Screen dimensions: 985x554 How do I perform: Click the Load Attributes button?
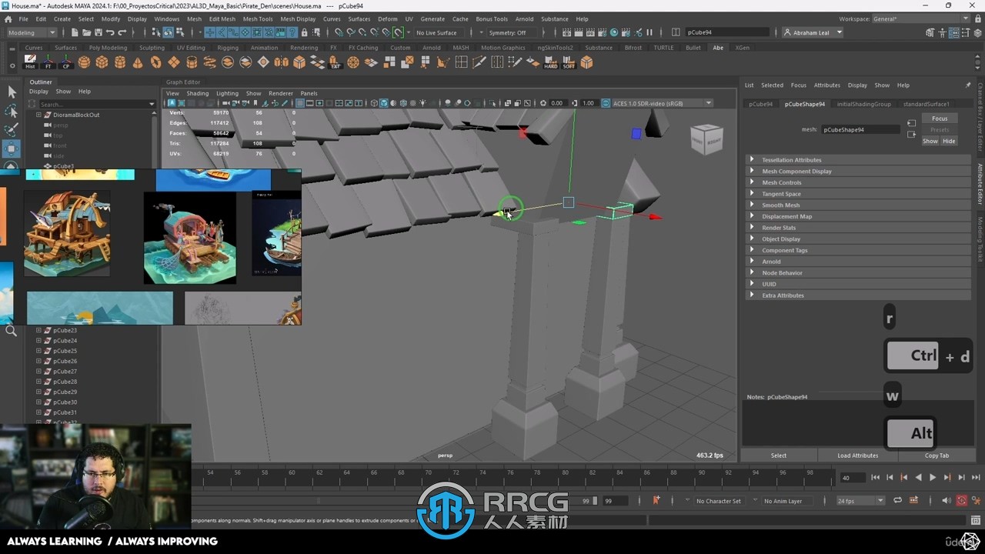point(857,456)
